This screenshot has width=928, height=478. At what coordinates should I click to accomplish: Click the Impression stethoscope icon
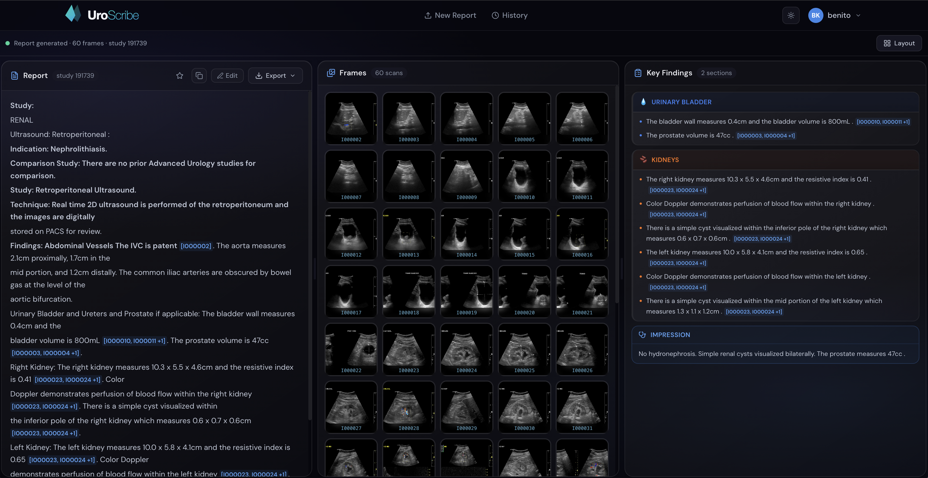[642, 335]
